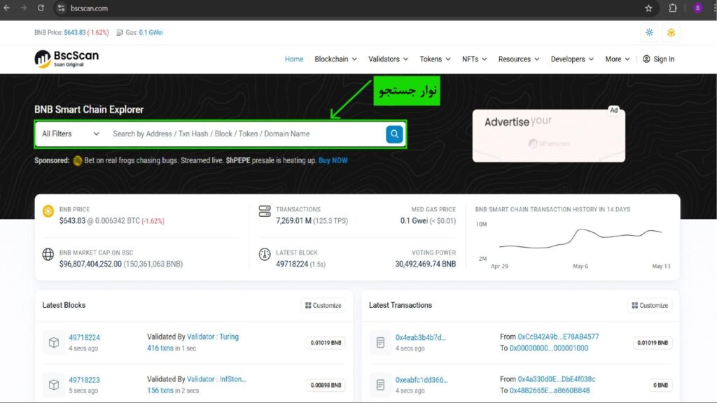Open the Advertise your ad banner
This screenshot has height=403, width=717.
click(x=549, y=135)
